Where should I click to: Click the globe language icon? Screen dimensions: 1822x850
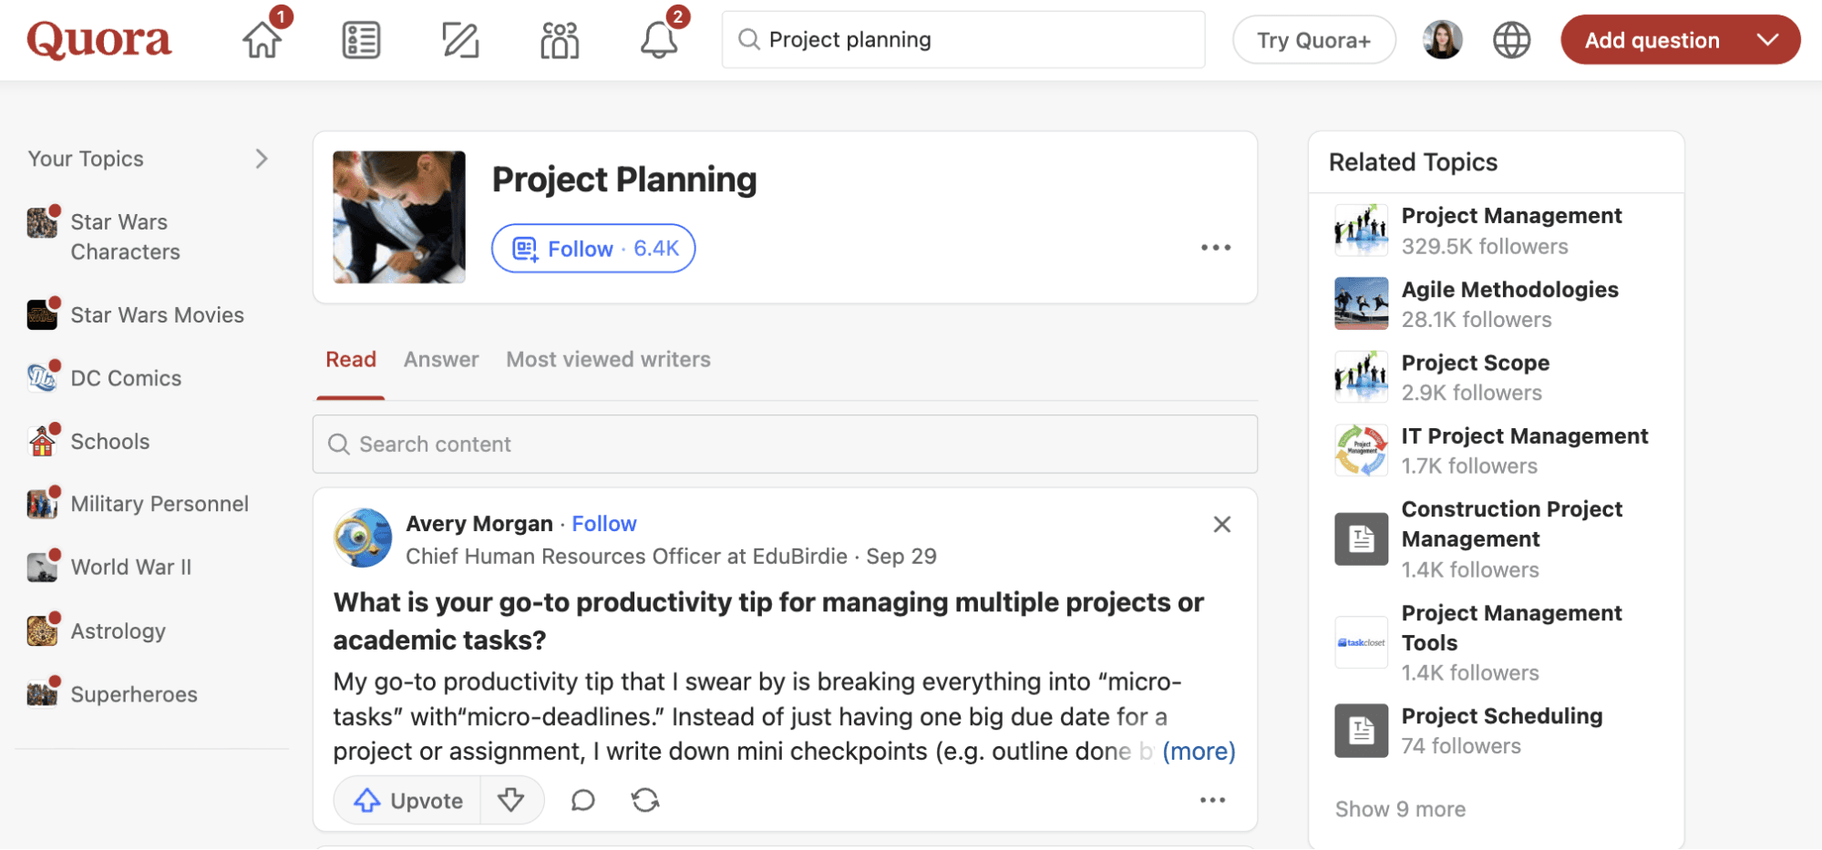tap(1511, 40)
